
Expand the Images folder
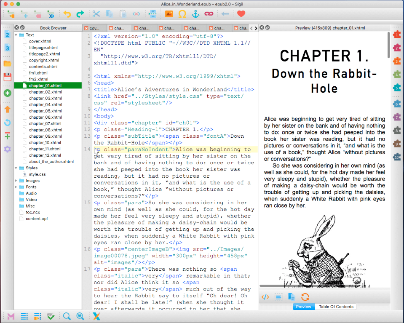(x=16, y=181)
